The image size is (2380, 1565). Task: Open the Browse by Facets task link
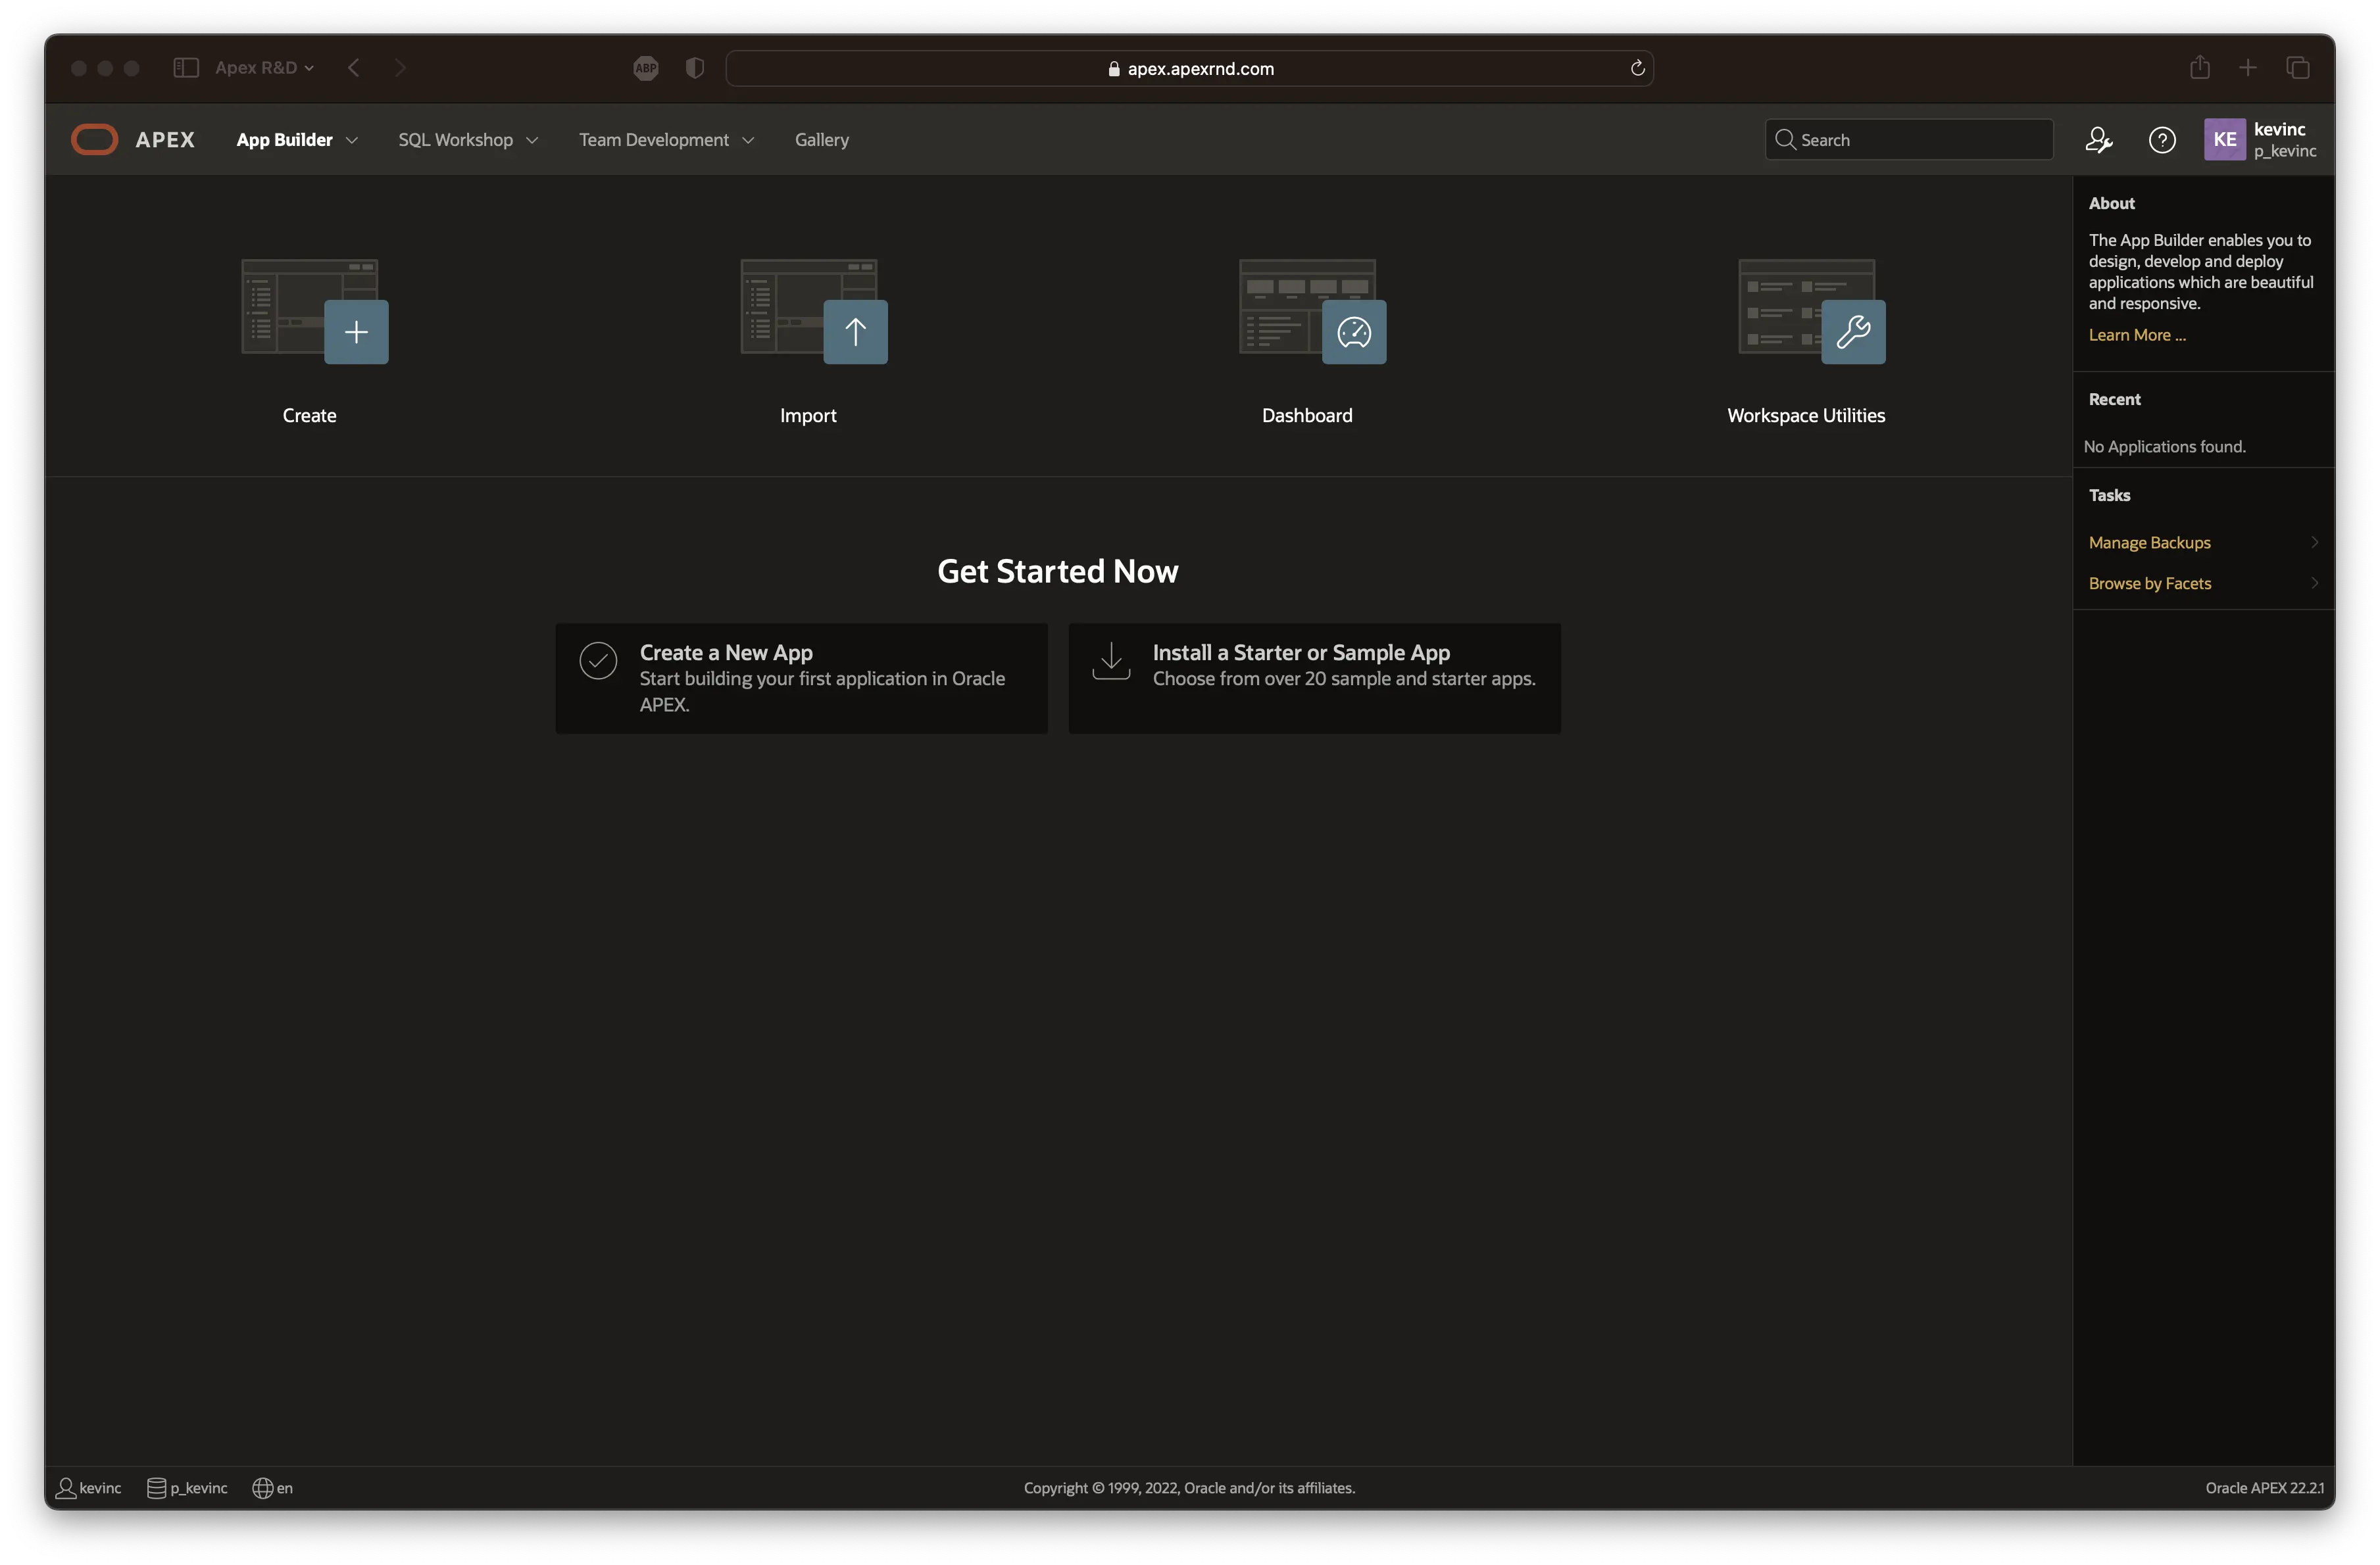tap(2149, 583)
